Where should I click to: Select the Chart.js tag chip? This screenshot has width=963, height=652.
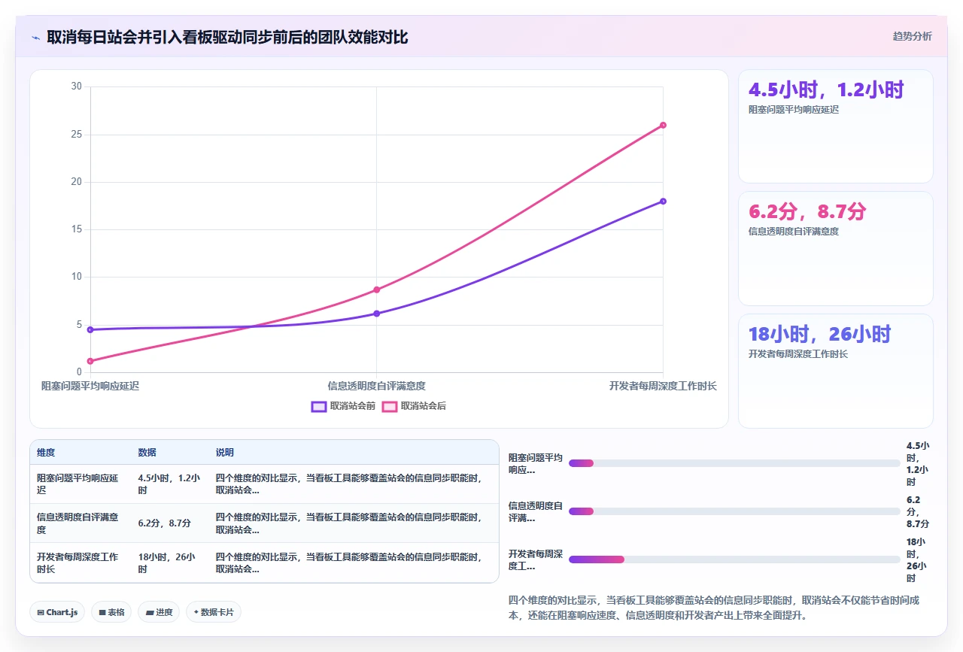point(57,612)
